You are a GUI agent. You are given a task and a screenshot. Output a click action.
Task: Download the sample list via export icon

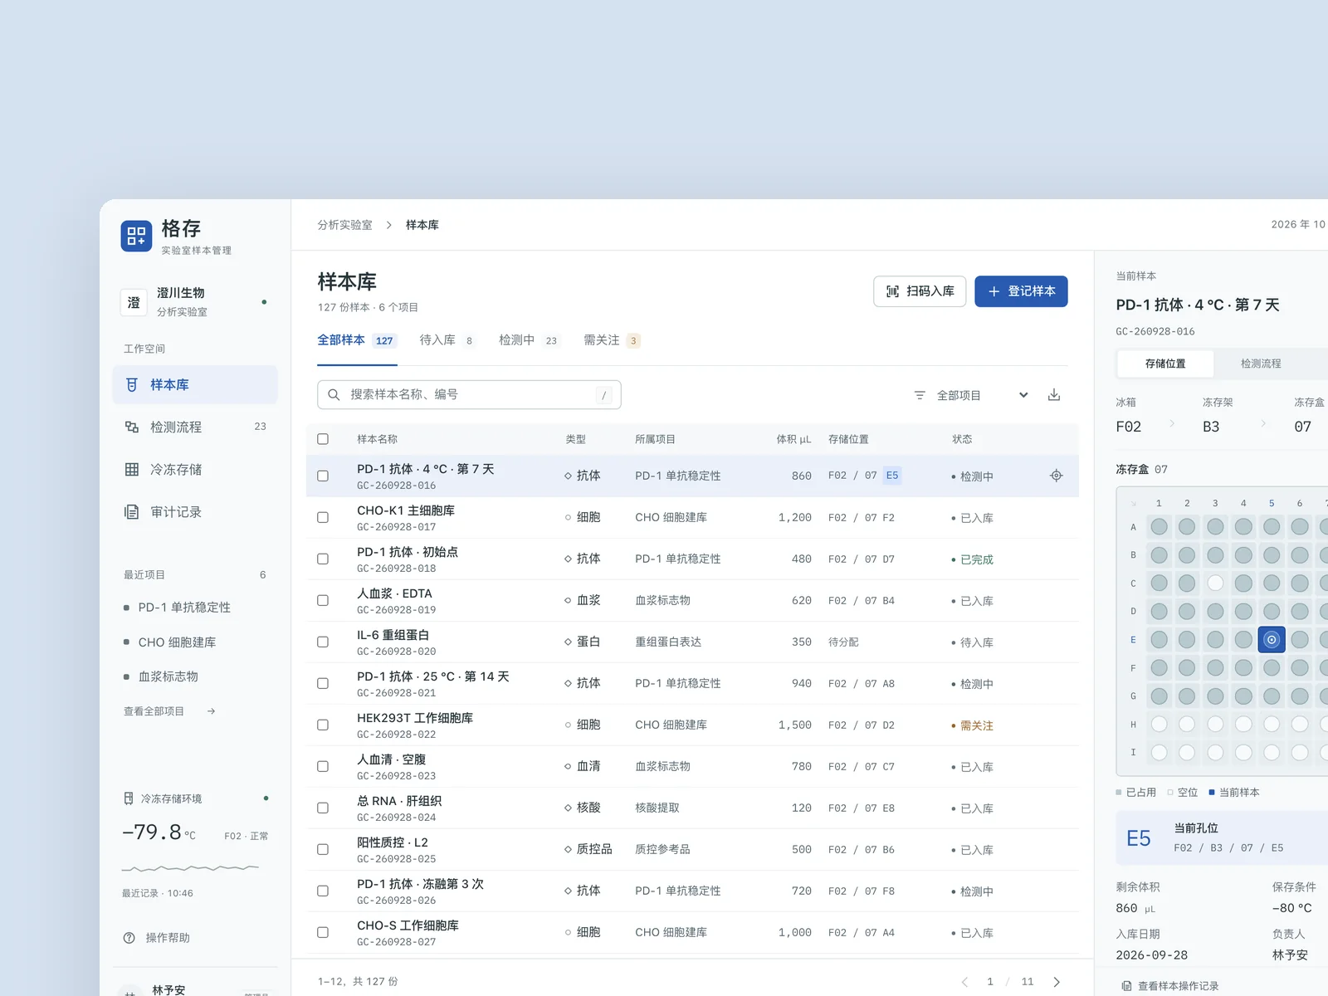(1054, 395)
